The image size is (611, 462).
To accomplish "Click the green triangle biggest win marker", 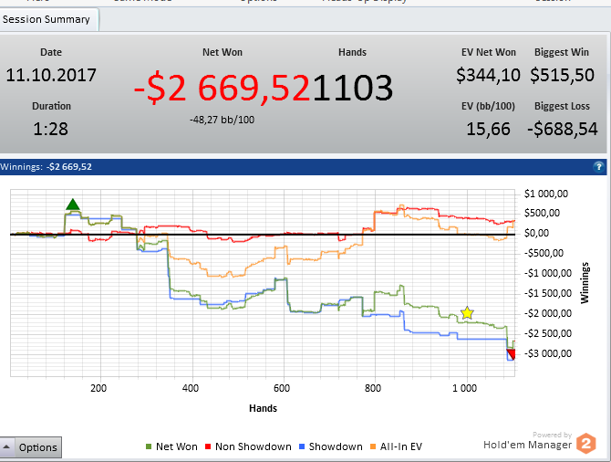I will [x=73, y=205].
